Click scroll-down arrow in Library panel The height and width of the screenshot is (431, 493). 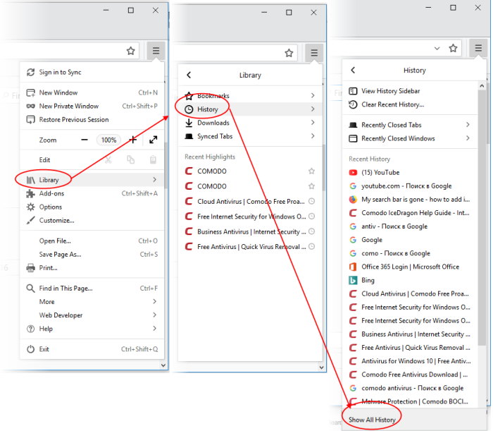coord(321,368)
